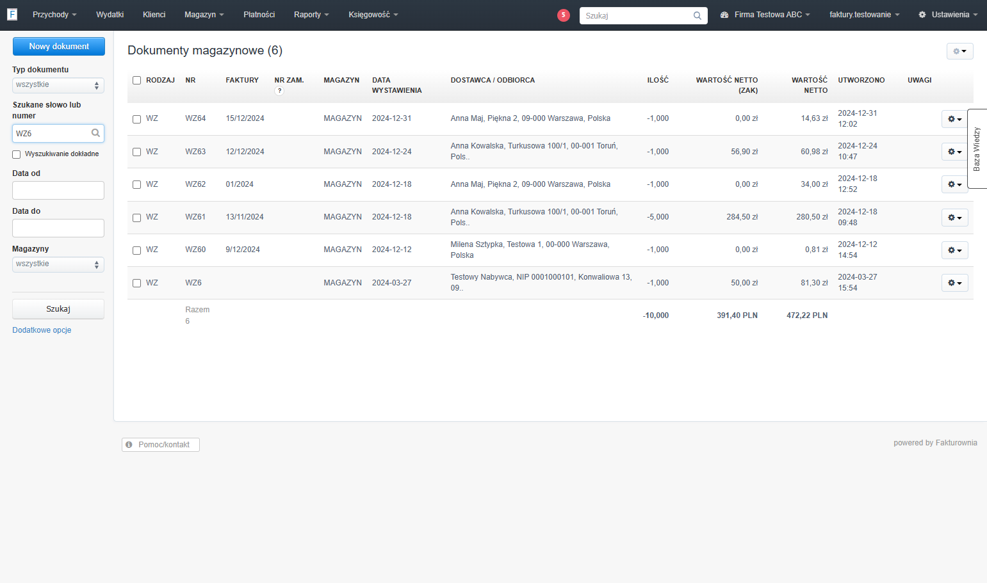987x583 pixels.
Task: Click the question mark help icon under NR ZAM.
Action: (279, 91)
